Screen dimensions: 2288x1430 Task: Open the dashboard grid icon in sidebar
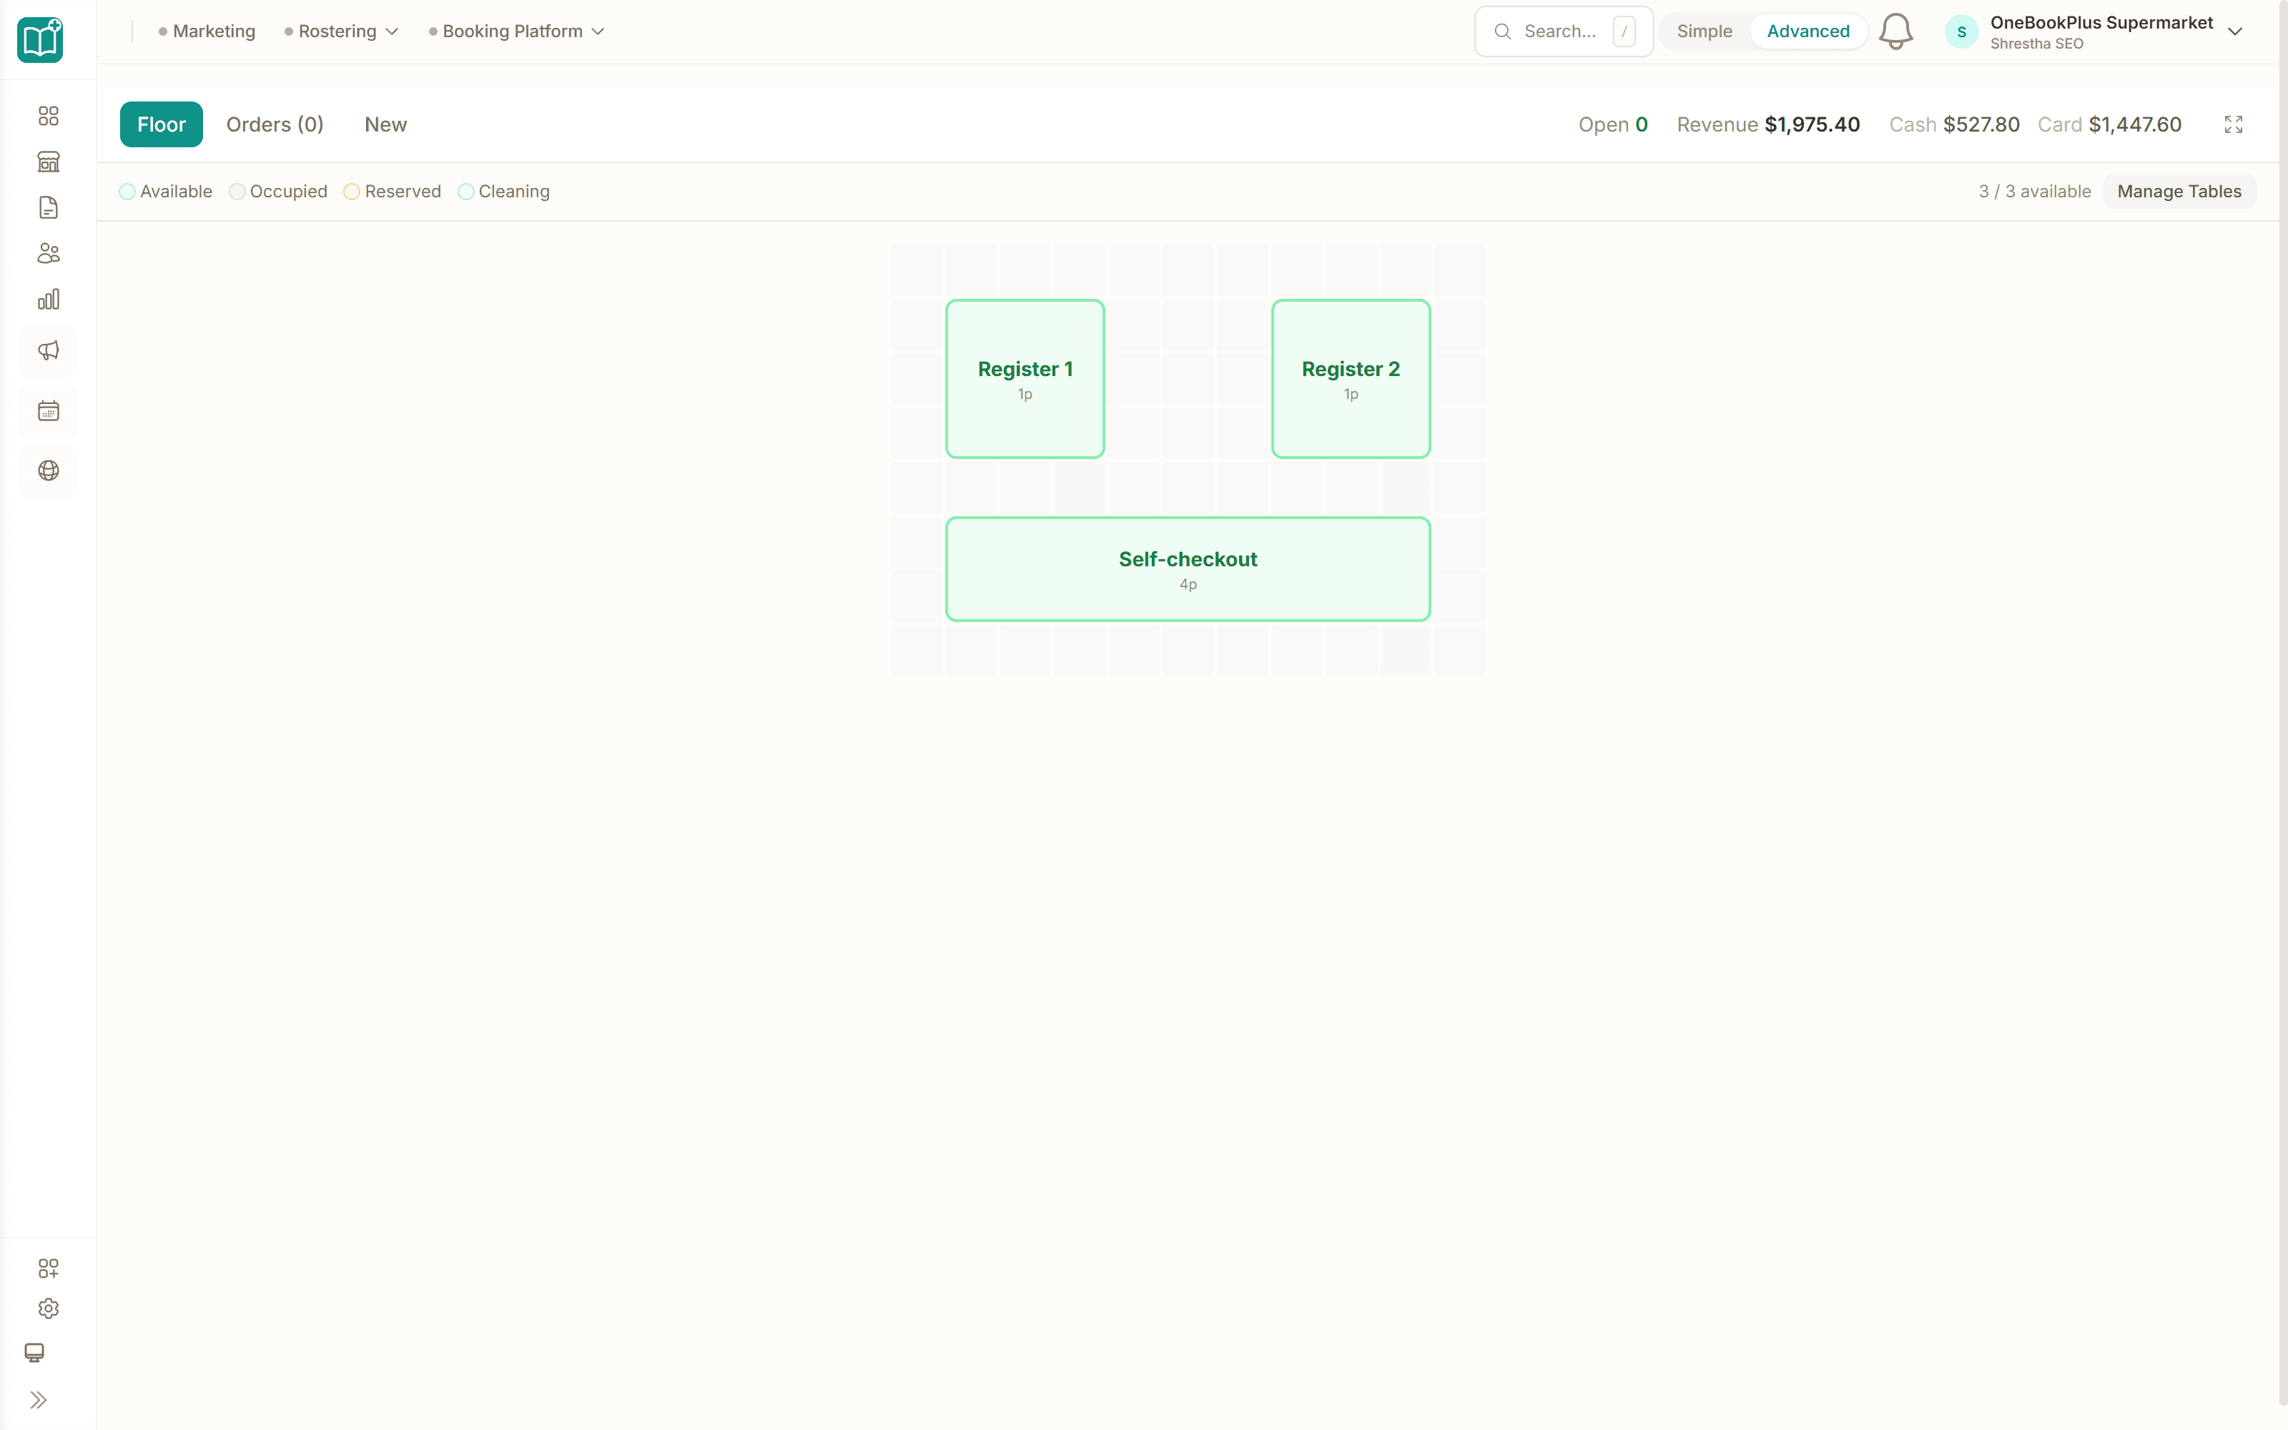[x=48, y=115]
